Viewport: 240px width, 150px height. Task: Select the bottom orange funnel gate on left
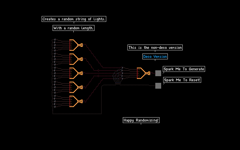click(x=76, y=102)
